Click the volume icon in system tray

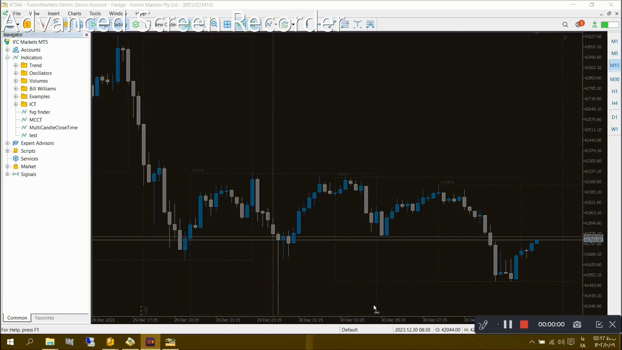tap(561, 342)
